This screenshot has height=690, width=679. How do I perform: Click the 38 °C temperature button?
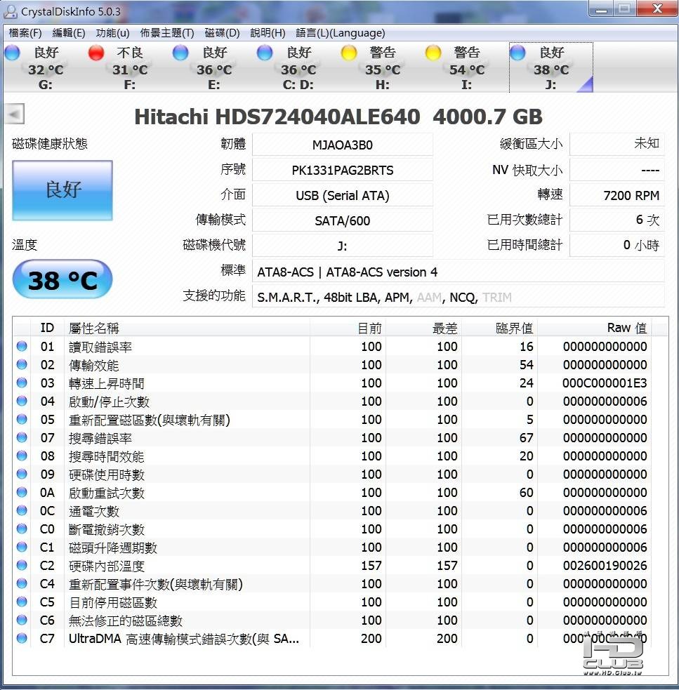tap(62, 280)
